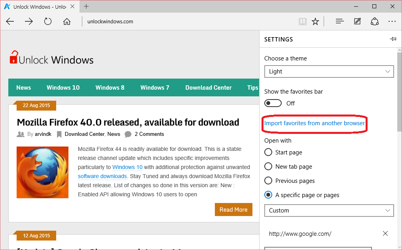Screen dimensions: 402x250
Task: Click the SETTINGS pane heading
Action: 279,39
